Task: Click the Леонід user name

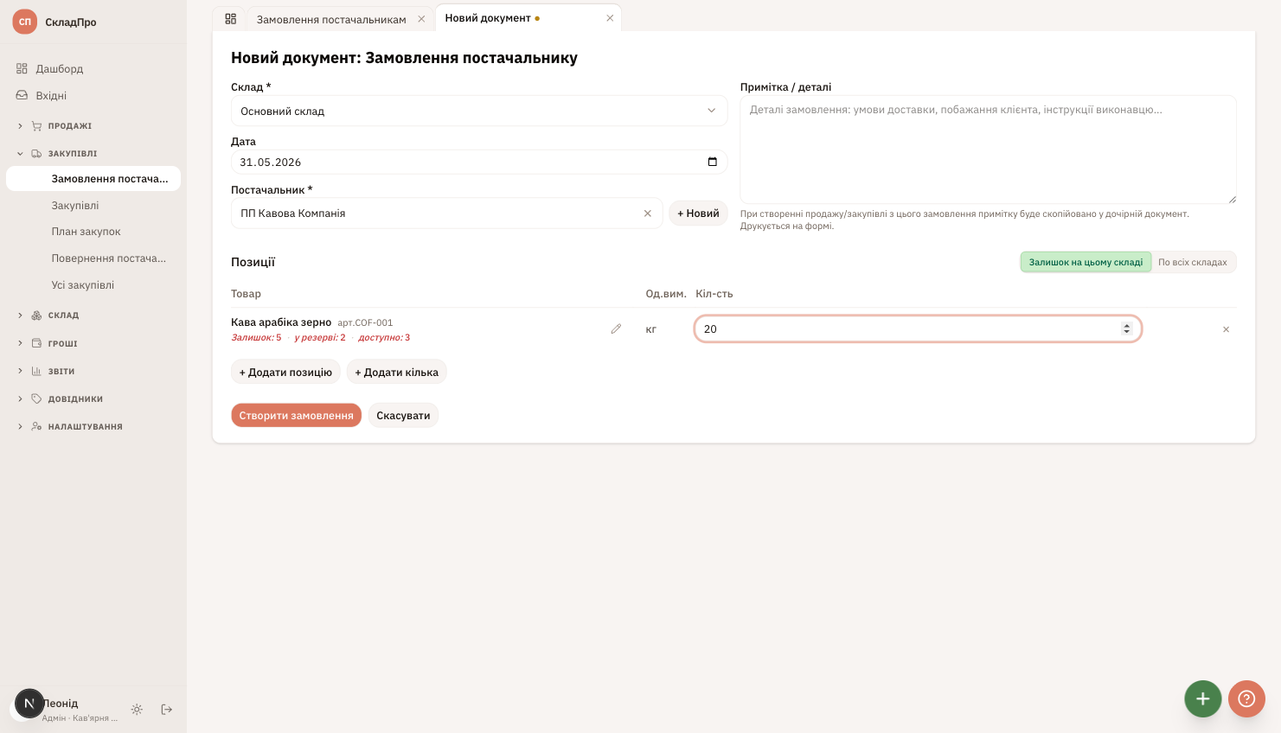Action: (x=61, y=704)
